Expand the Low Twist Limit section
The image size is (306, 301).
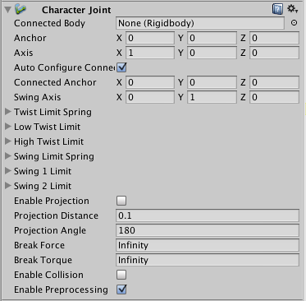pos(8,127)
